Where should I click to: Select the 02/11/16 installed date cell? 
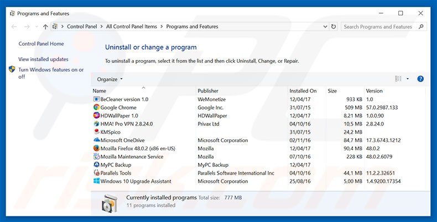[300, 140]
